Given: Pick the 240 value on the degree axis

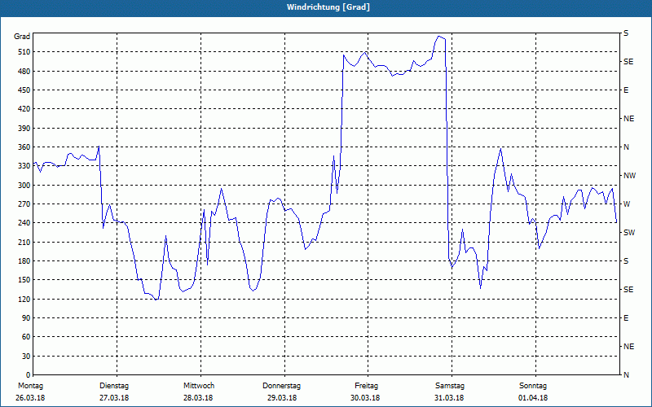Looking at the screenshot, I should coord(24,223).
